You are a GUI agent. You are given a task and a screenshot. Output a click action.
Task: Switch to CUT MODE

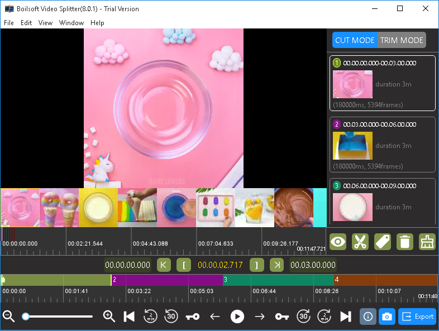click(355, 40)
